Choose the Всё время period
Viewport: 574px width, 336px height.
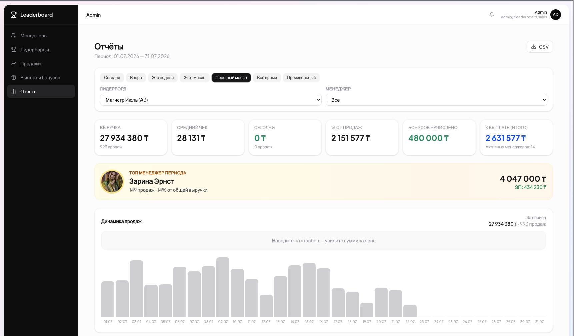pos(267,78)
